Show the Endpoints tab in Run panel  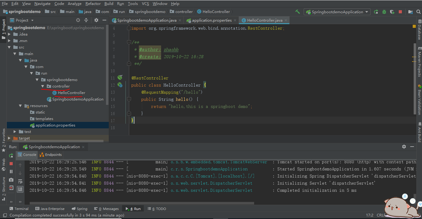pyautogui.click(x=51, y=155)
